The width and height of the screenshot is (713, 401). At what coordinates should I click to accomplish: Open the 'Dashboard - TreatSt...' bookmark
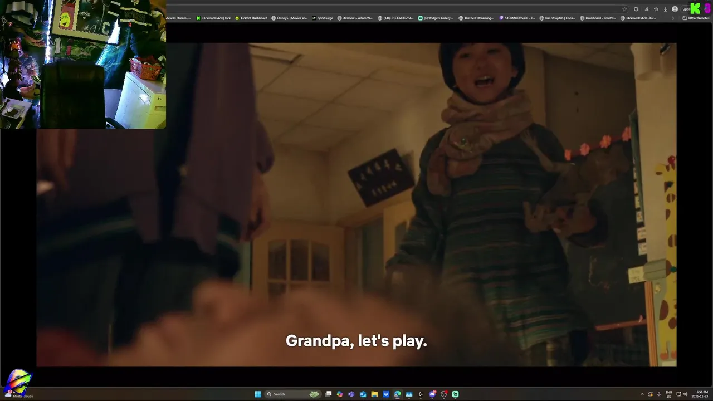click(x=598, y=18)
